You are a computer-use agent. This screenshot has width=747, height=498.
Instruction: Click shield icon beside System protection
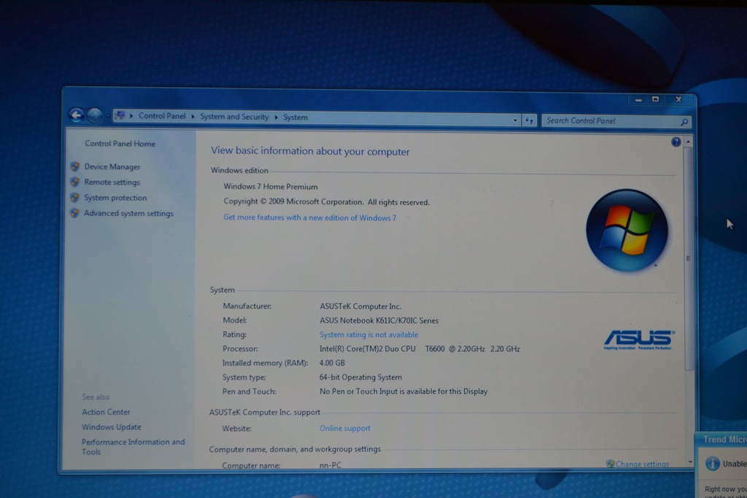74,197
